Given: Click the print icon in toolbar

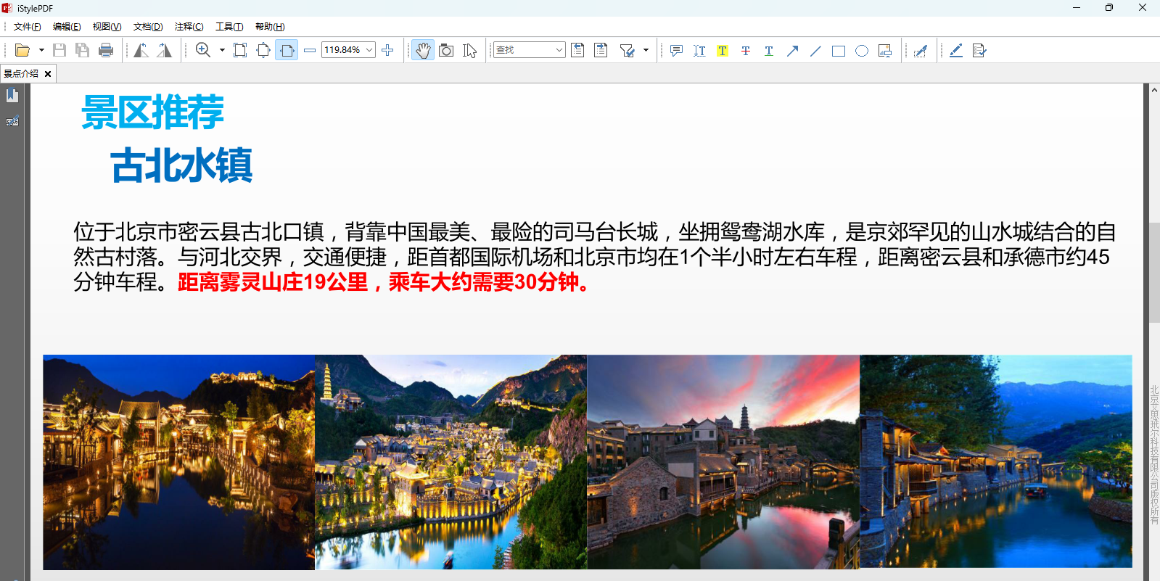Looking at the screenshot, I should click(106, 50).
